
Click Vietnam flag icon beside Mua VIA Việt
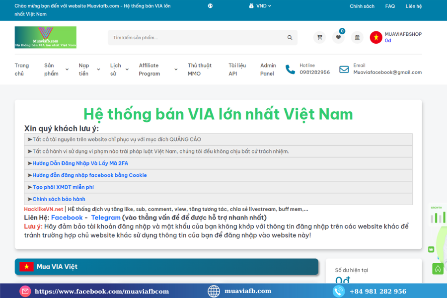click(26, 267)
